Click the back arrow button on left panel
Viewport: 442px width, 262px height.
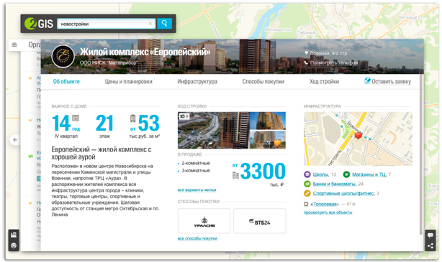tap(15, 140)
